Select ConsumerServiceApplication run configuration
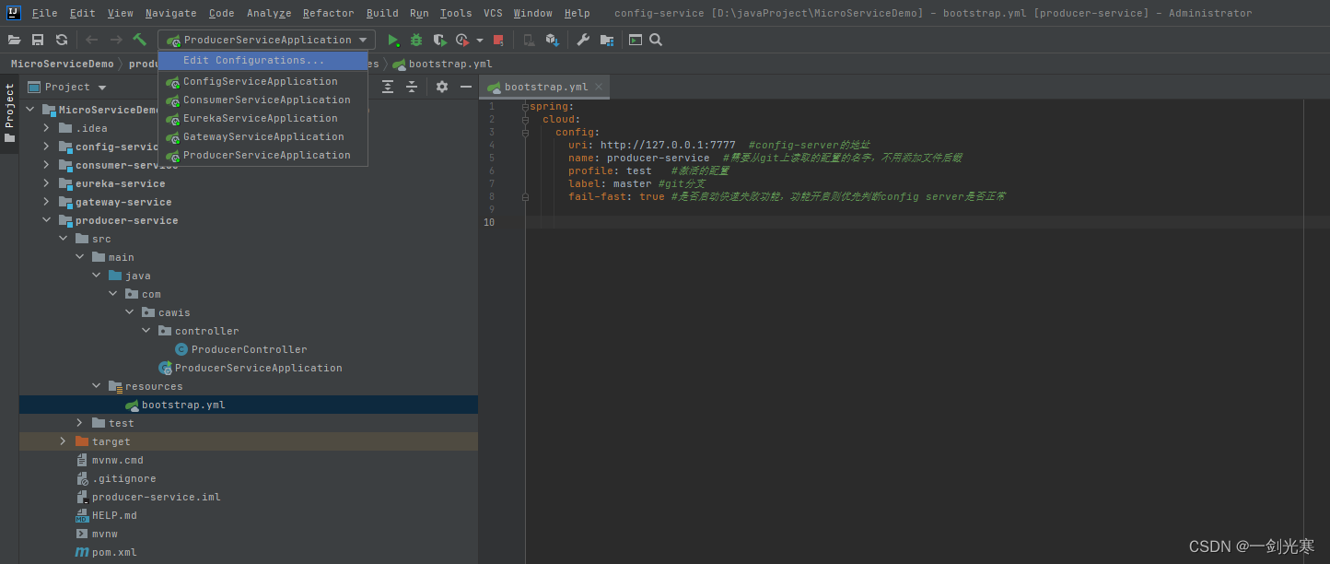Screen dimensions: 1330x564 coord(263,100)
